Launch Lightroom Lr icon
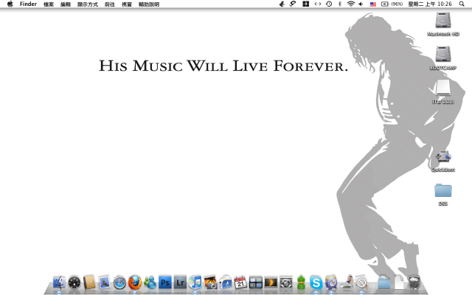Image resolution: width=472 pixels, height=295 pixels. coord(180,282)
